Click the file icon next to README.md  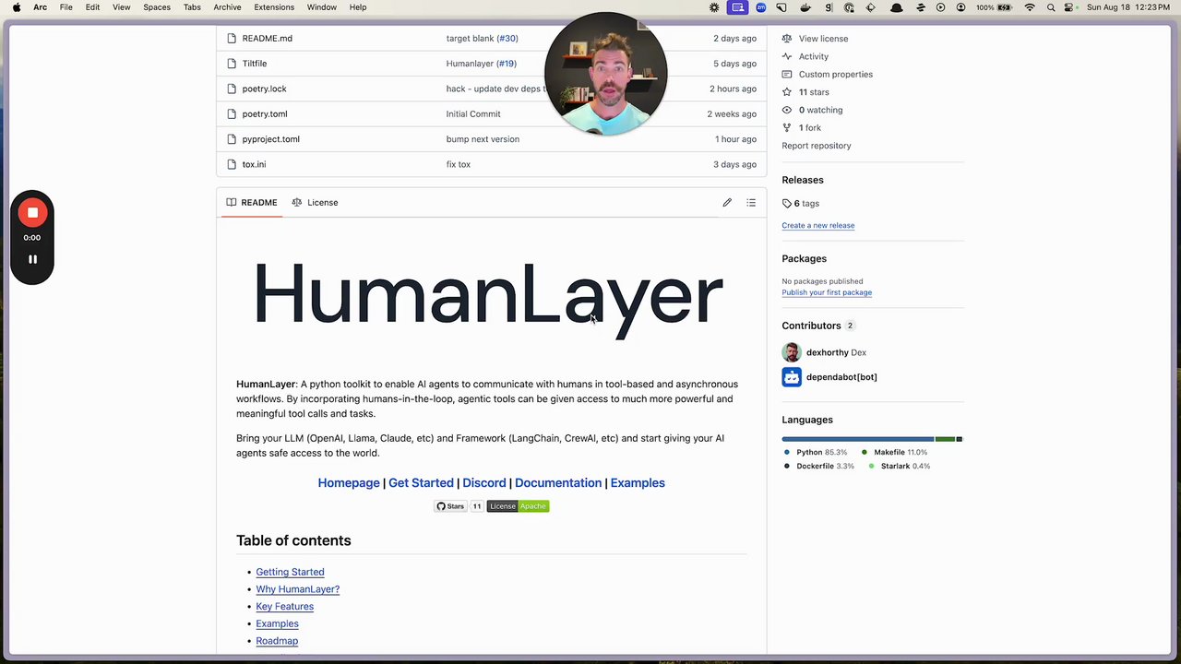(x=233, y=39)
